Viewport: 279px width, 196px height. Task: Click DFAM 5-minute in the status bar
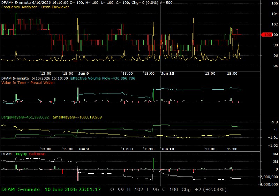click(21, 190)
